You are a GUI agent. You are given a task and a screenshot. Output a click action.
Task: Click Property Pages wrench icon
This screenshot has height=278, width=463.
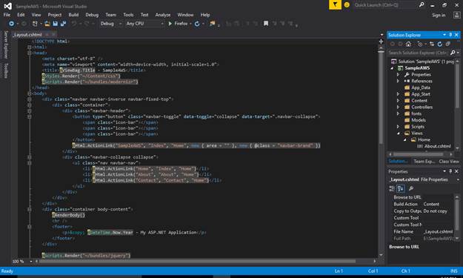410,188
